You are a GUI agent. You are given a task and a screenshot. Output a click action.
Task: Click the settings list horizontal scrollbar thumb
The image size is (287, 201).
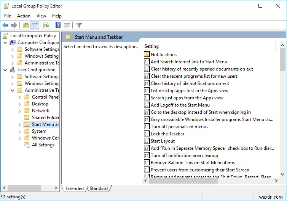click(183, 181)
